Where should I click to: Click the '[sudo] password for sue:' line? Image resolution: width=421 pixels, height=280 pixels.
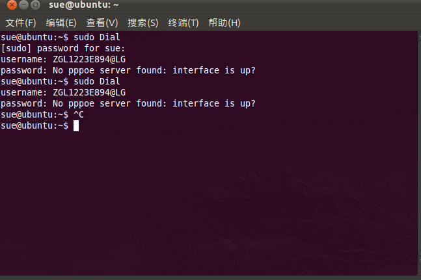pos(63,49)
